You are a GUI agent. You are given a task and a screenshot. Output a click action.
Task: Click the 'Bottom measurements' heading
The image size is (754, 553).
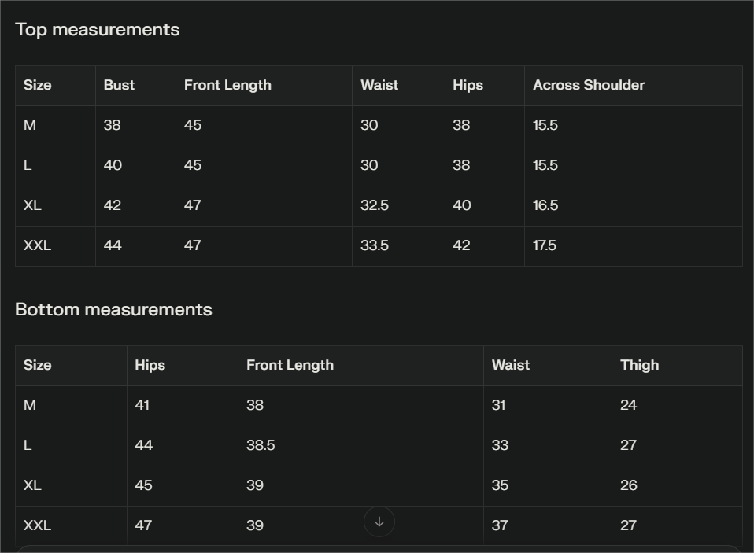tap(113, 310)
